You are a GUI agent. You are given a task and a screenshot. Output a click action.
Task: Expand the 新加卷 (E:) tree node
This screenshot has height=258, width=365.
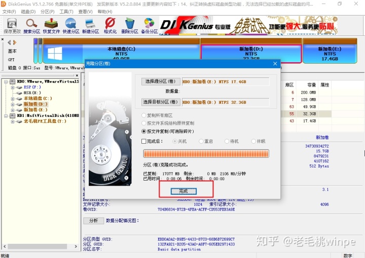[13, 110]
